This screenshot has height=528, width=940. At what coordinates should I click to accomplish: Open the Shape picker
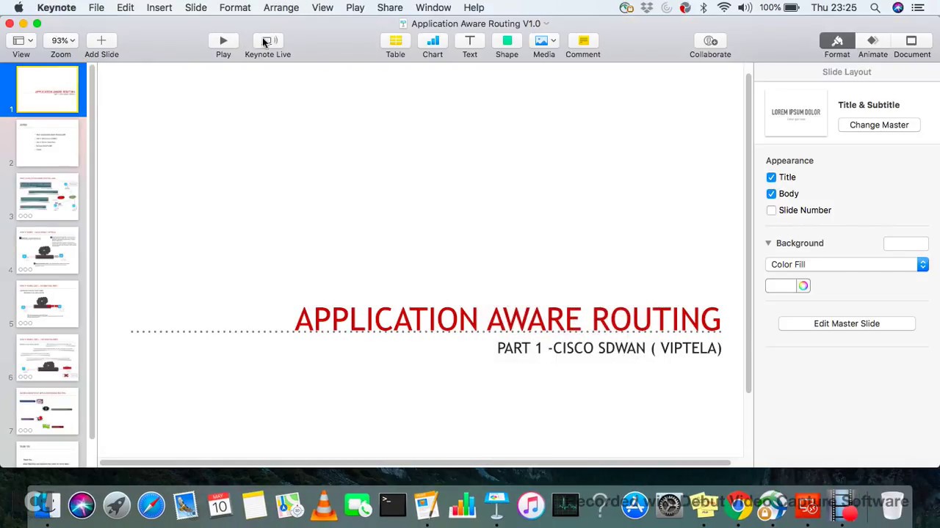507,41
